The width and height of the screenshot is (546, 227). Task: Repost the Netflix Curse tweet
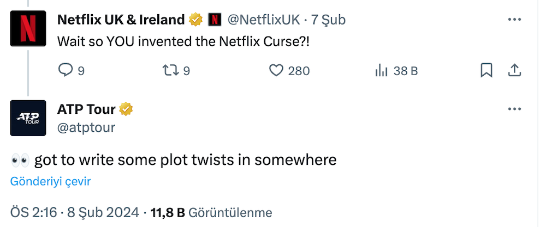[x=170, y=70]
